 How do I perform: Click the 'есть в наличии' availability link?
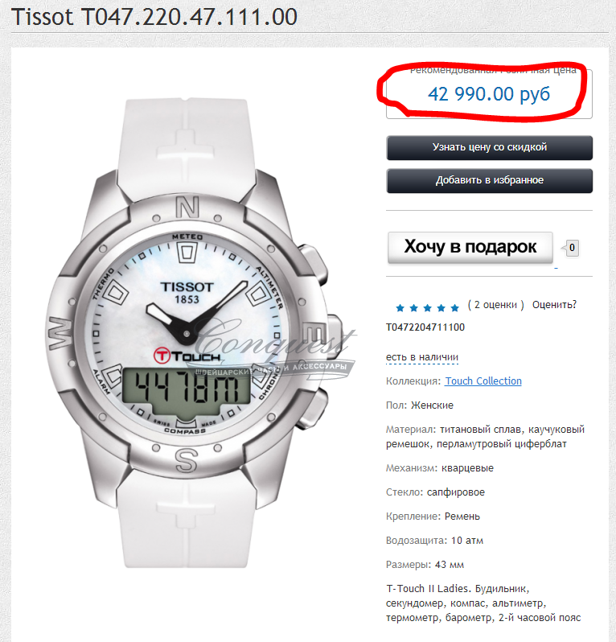422,357
